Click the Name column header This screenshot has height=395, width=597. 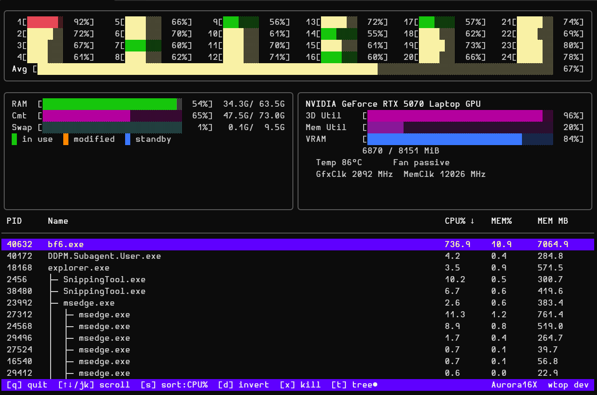pyautogui.click(x=58, y=221)
